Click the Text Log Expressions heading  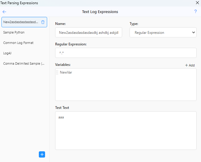[100, 12]
